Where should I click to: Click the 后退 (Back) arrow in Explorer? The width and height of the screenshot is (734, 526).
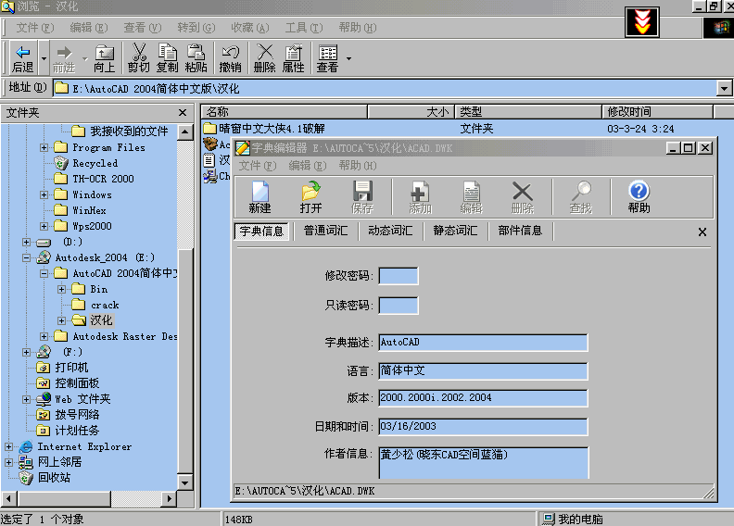point(23,58)
